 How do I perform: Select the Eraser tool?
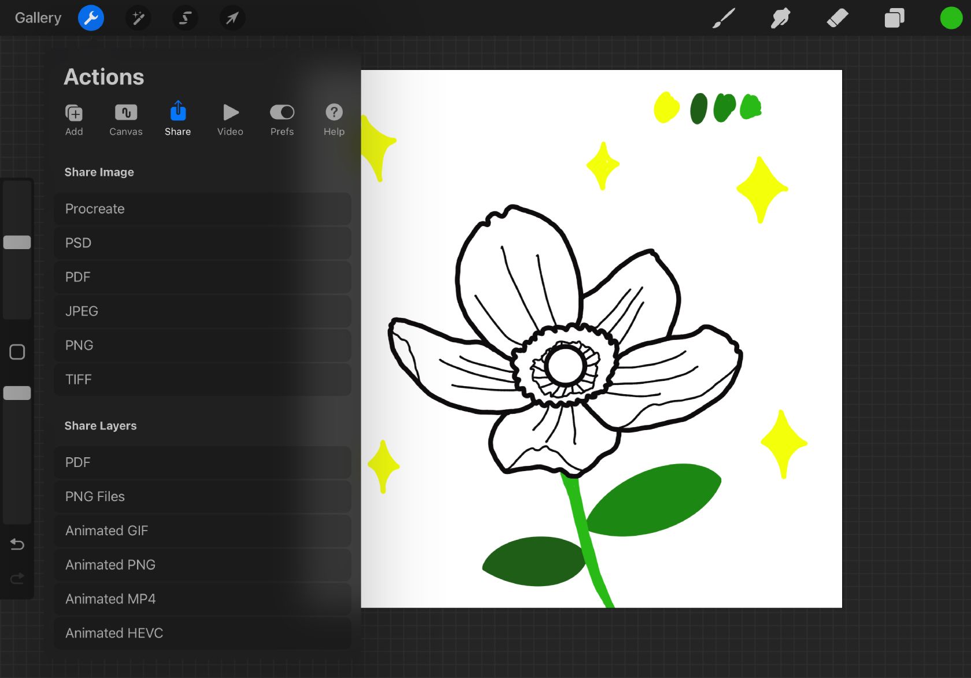click(838, 18)
